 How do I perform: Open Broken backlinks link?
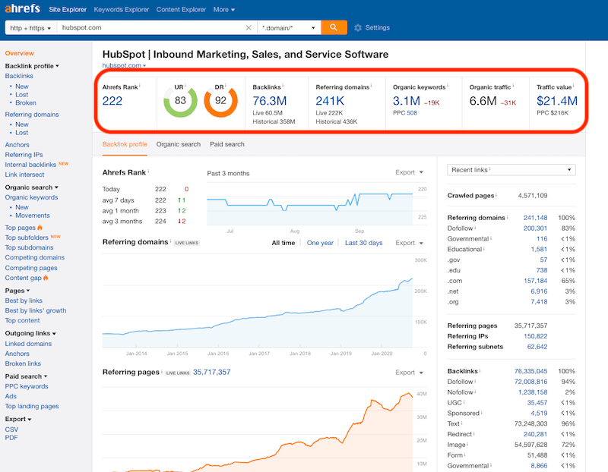(26, 102)
